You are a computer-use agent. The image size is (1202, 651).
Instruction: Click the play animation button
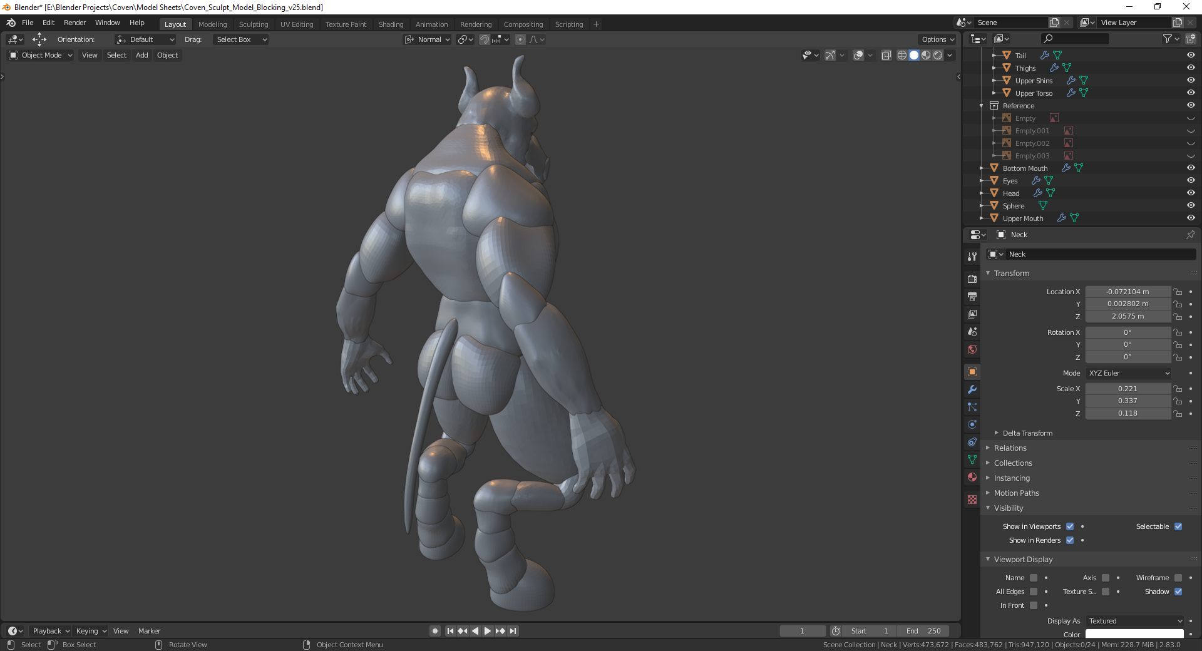[x=488, y=631]
